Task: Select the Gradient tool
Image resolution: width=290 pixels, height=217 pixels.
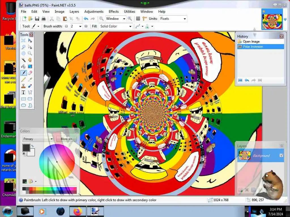Action: 30,66
